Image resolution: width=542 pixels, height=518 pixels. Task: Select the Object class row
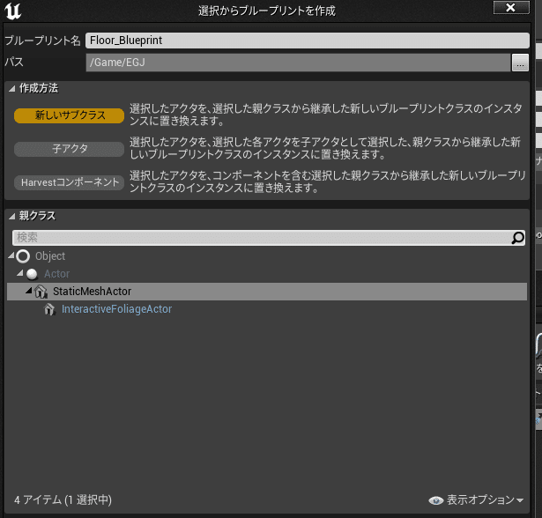[267, 256]
